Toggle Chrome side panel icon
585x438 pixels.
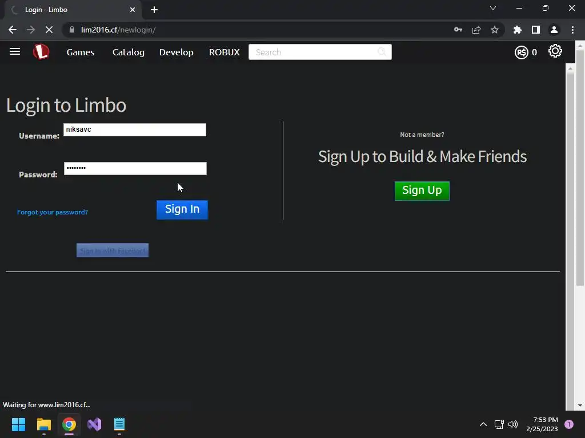tap(536, 30)
